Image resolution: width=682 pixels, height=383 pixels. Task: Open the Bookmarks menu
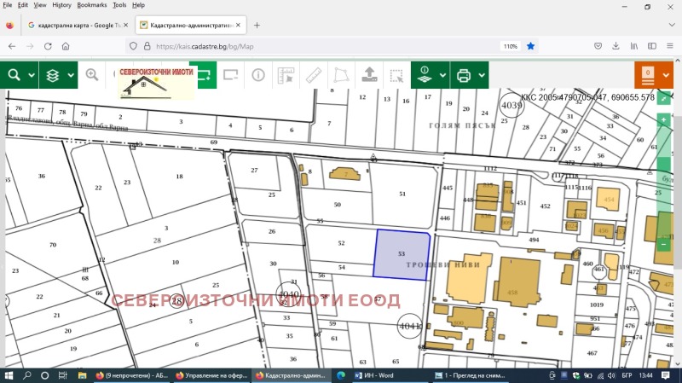90,5
